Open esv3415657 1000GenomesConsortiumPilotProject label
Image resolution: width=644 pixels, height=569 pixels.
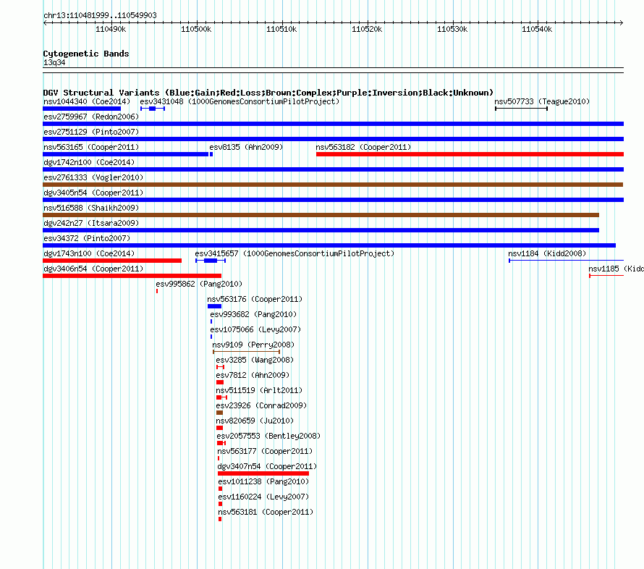(x=295, y=253)
